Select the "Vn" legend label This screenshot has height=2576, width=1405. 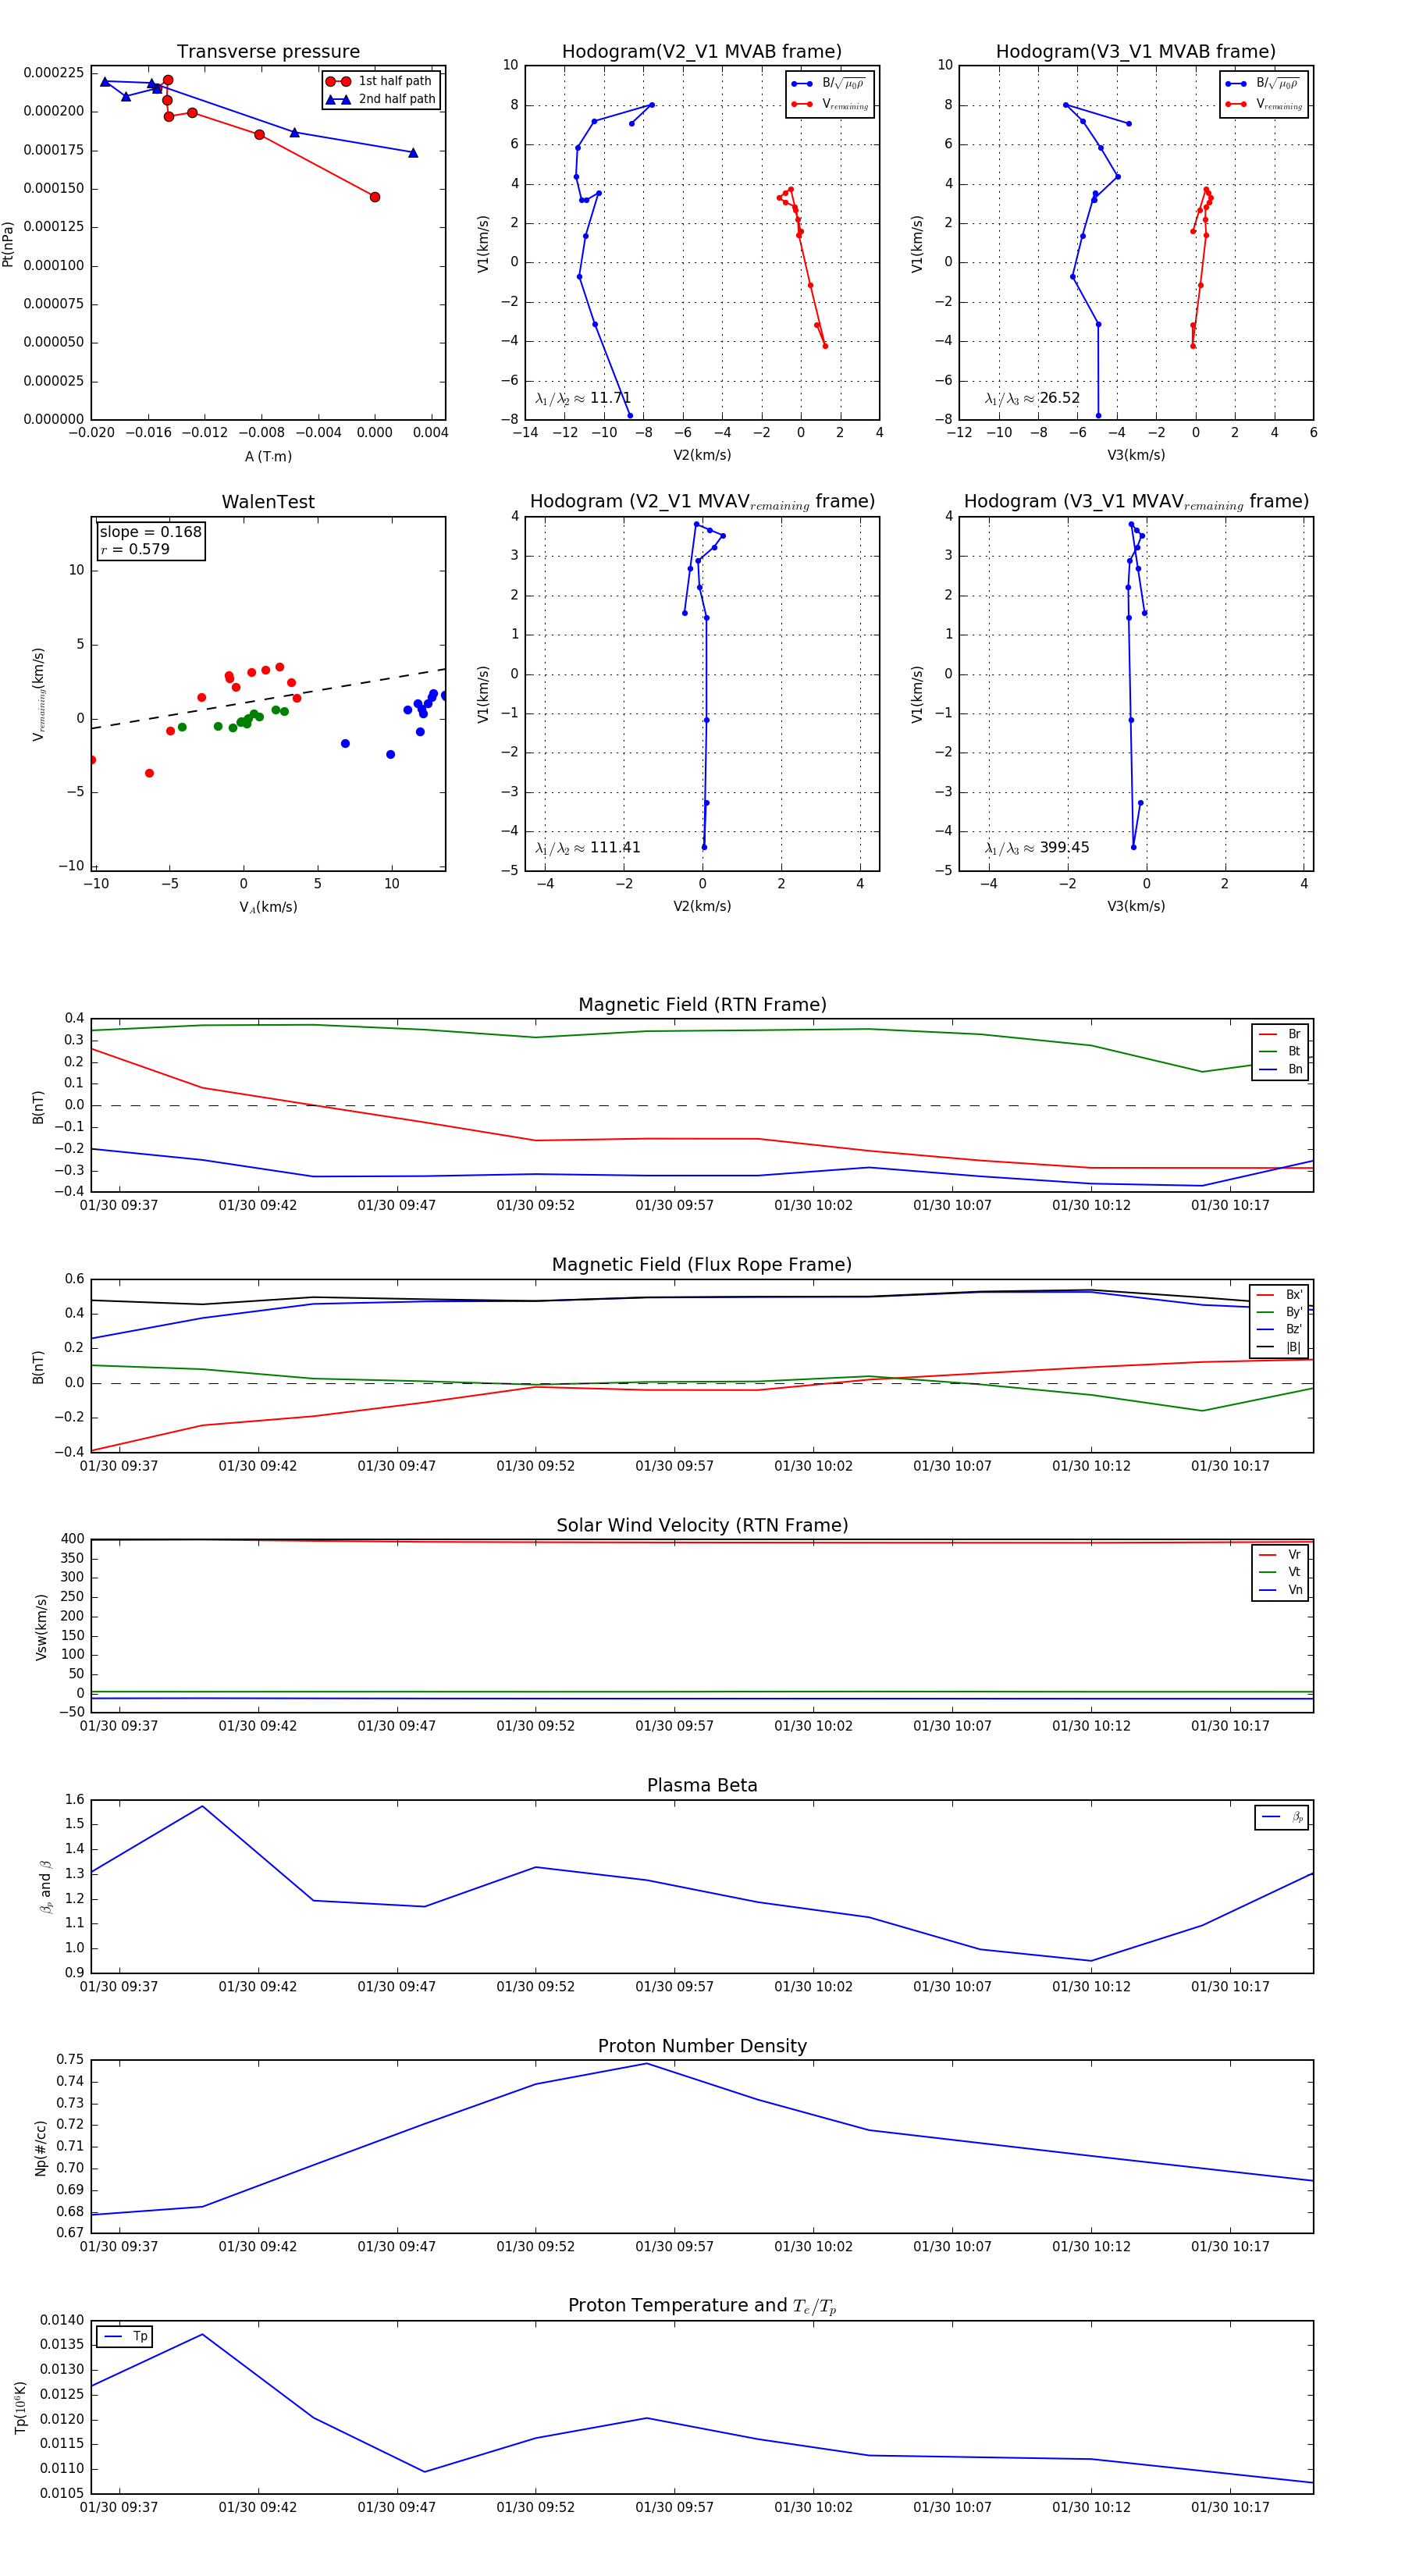click(x=1295, y=1590)
